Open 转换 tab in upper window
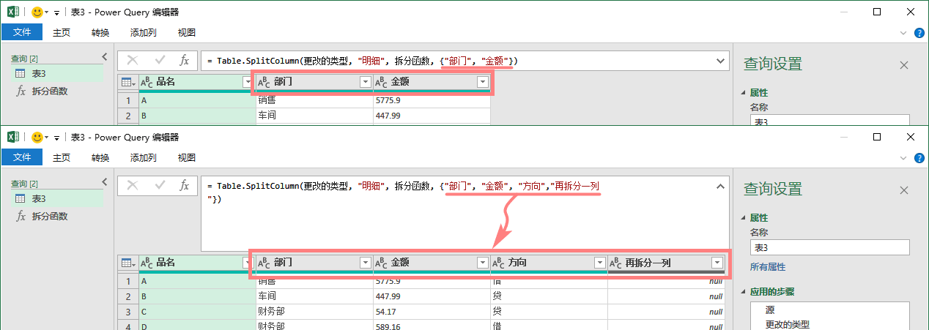 [100, 32]
